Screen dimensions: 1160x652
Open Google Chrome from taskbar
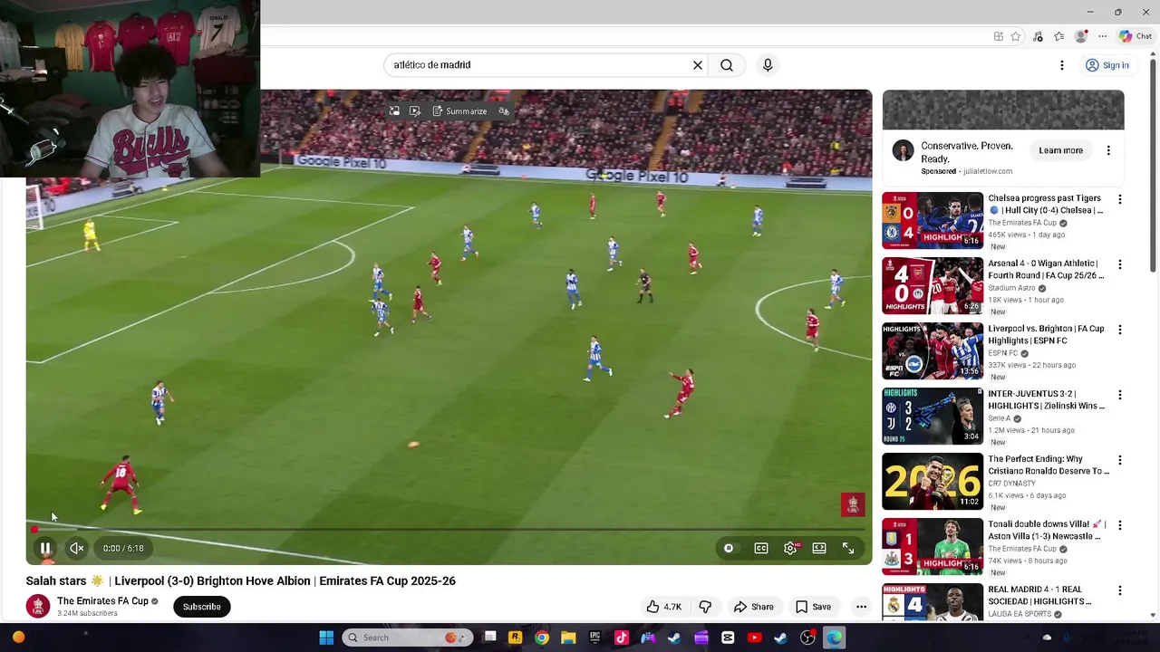(x=542, y=638)
